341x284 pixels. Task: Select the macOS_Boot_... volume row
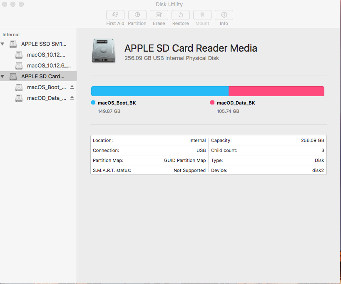38,87
